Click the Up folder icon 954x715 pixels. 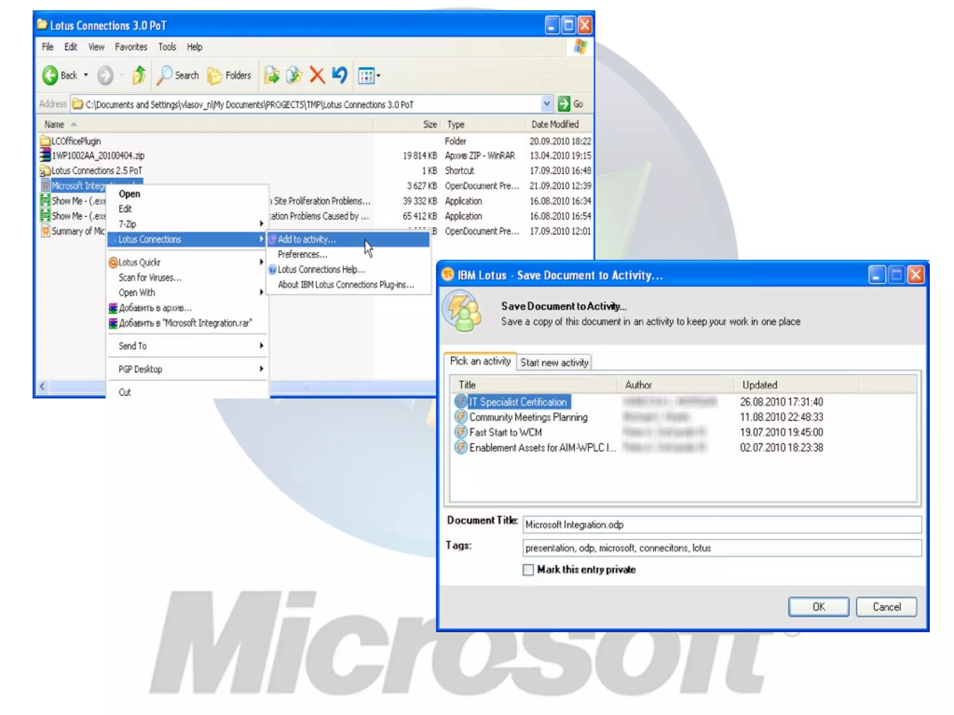[139, 75]
